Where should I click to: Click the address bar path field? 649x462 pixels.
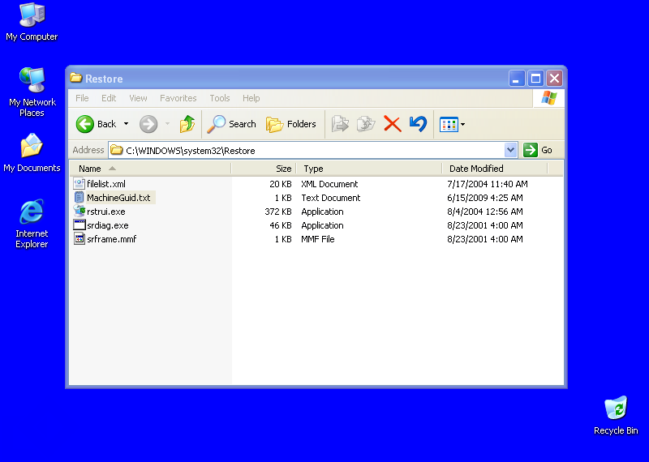tap(307, 150)
